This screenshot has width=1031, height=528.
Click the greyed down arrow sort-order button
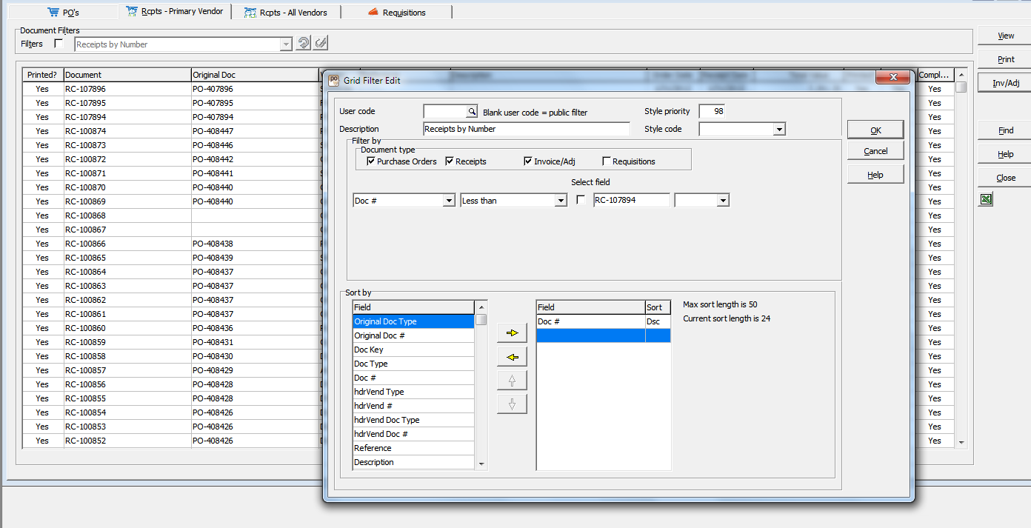coord(512,404)
